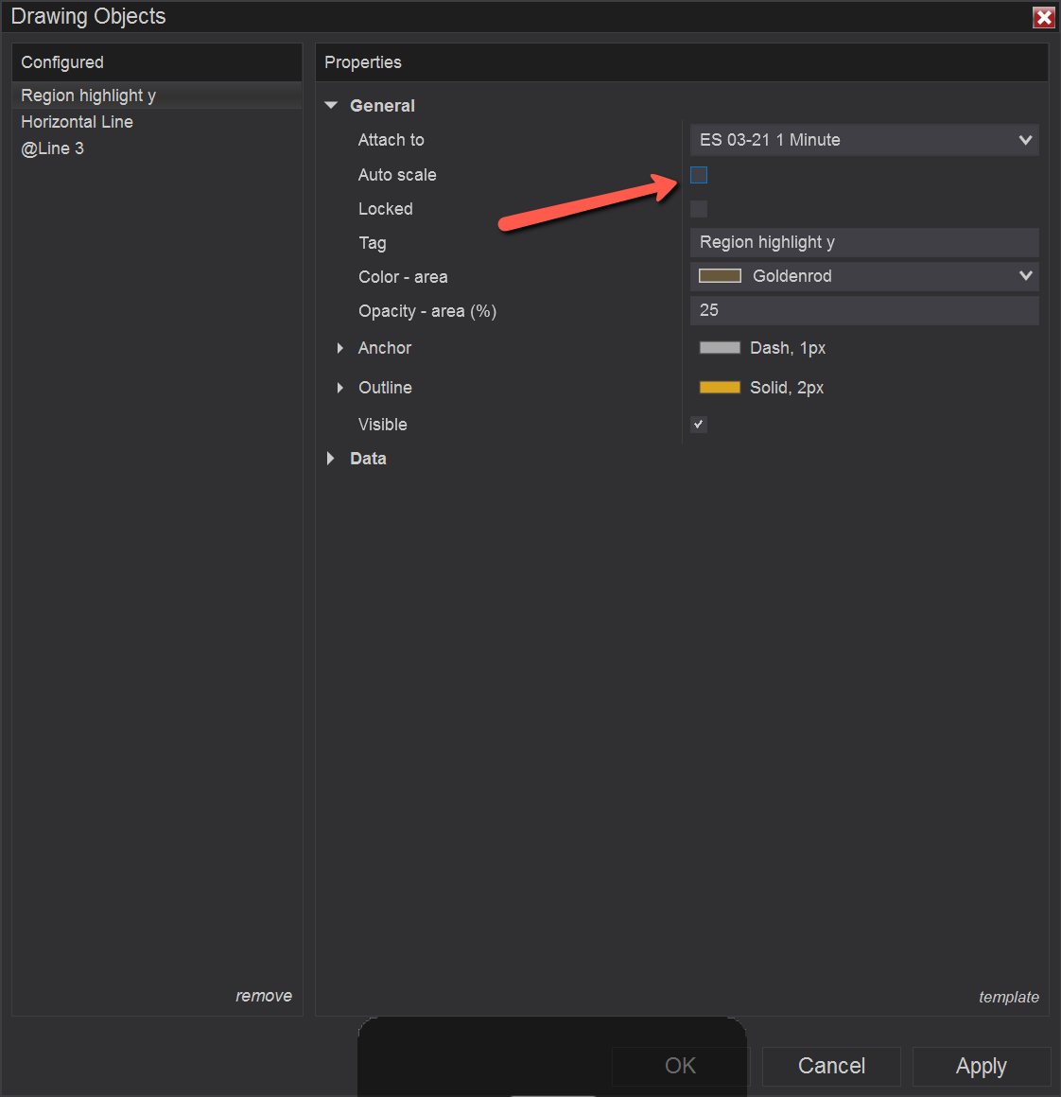Expand the Anchor properties

(340, 348)
